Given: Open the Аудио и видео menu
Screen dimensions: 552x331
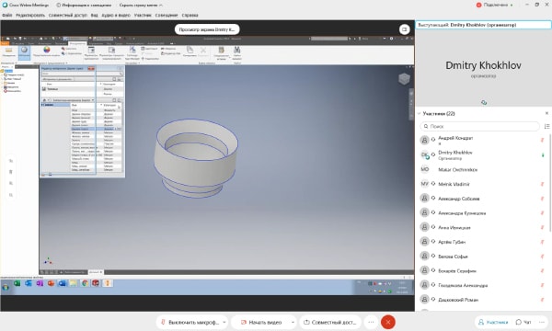Looking at the screenshot, I should click(116, 15).
